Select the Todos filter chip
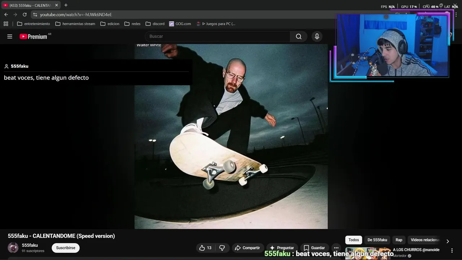Viewport: 462px width, 260px height. pyautogui.click(x=354, y=240)
